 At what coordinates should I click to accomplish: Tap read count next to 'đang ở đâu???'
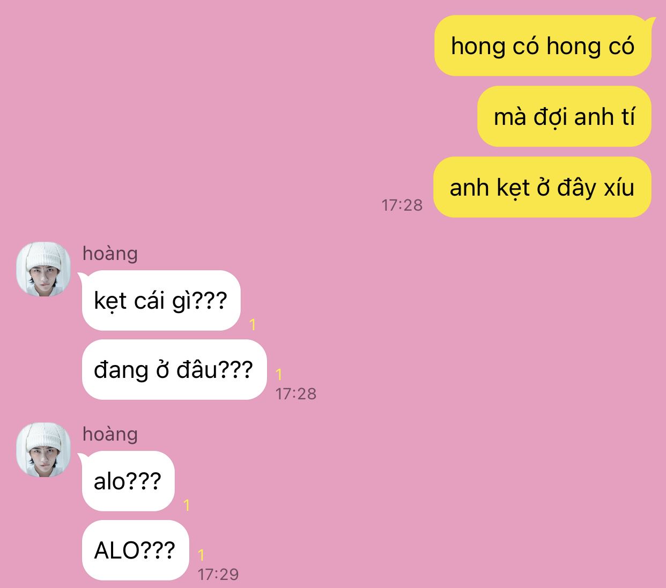coord(279,374)
